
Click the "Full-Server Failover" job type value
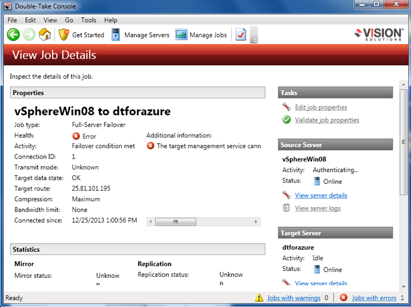99,125
